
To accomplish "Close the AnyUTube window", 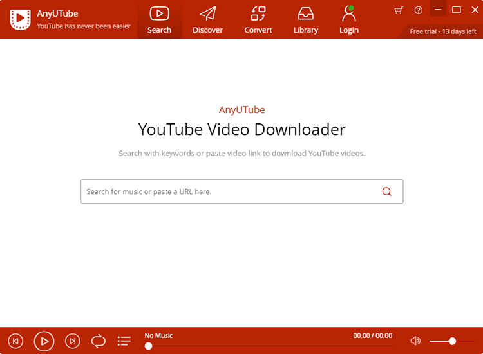I will click(475, 10).
